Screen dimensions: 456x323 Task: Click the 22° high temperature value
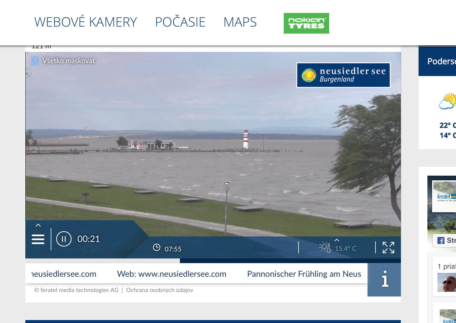tap(447, 125)
